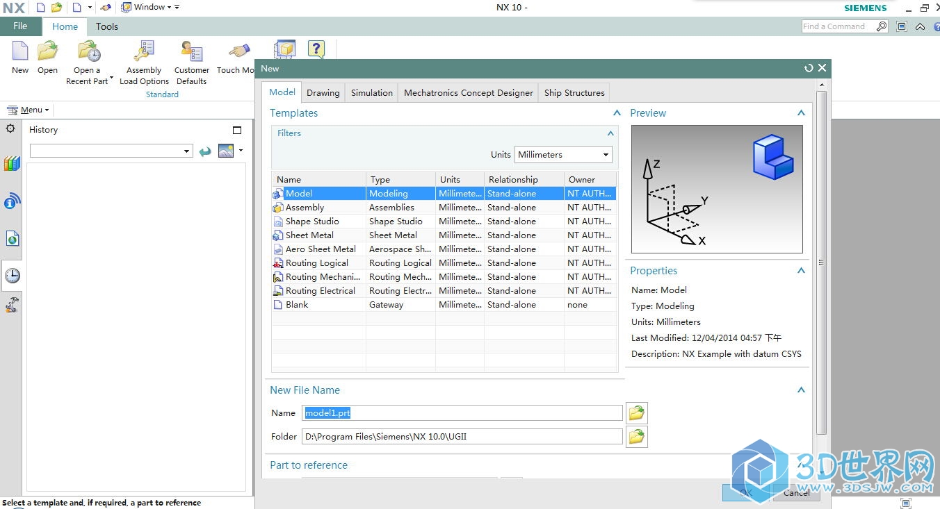The height and width of the screenshot is (509, 940).
Task: Select the Shape Studio template
Action: coord(444,222)
